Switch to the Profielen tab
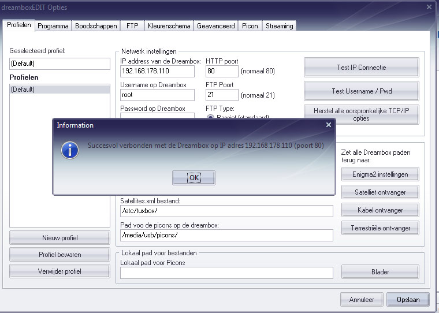Screen dimensions: 439x313 (x=18, y=25)
